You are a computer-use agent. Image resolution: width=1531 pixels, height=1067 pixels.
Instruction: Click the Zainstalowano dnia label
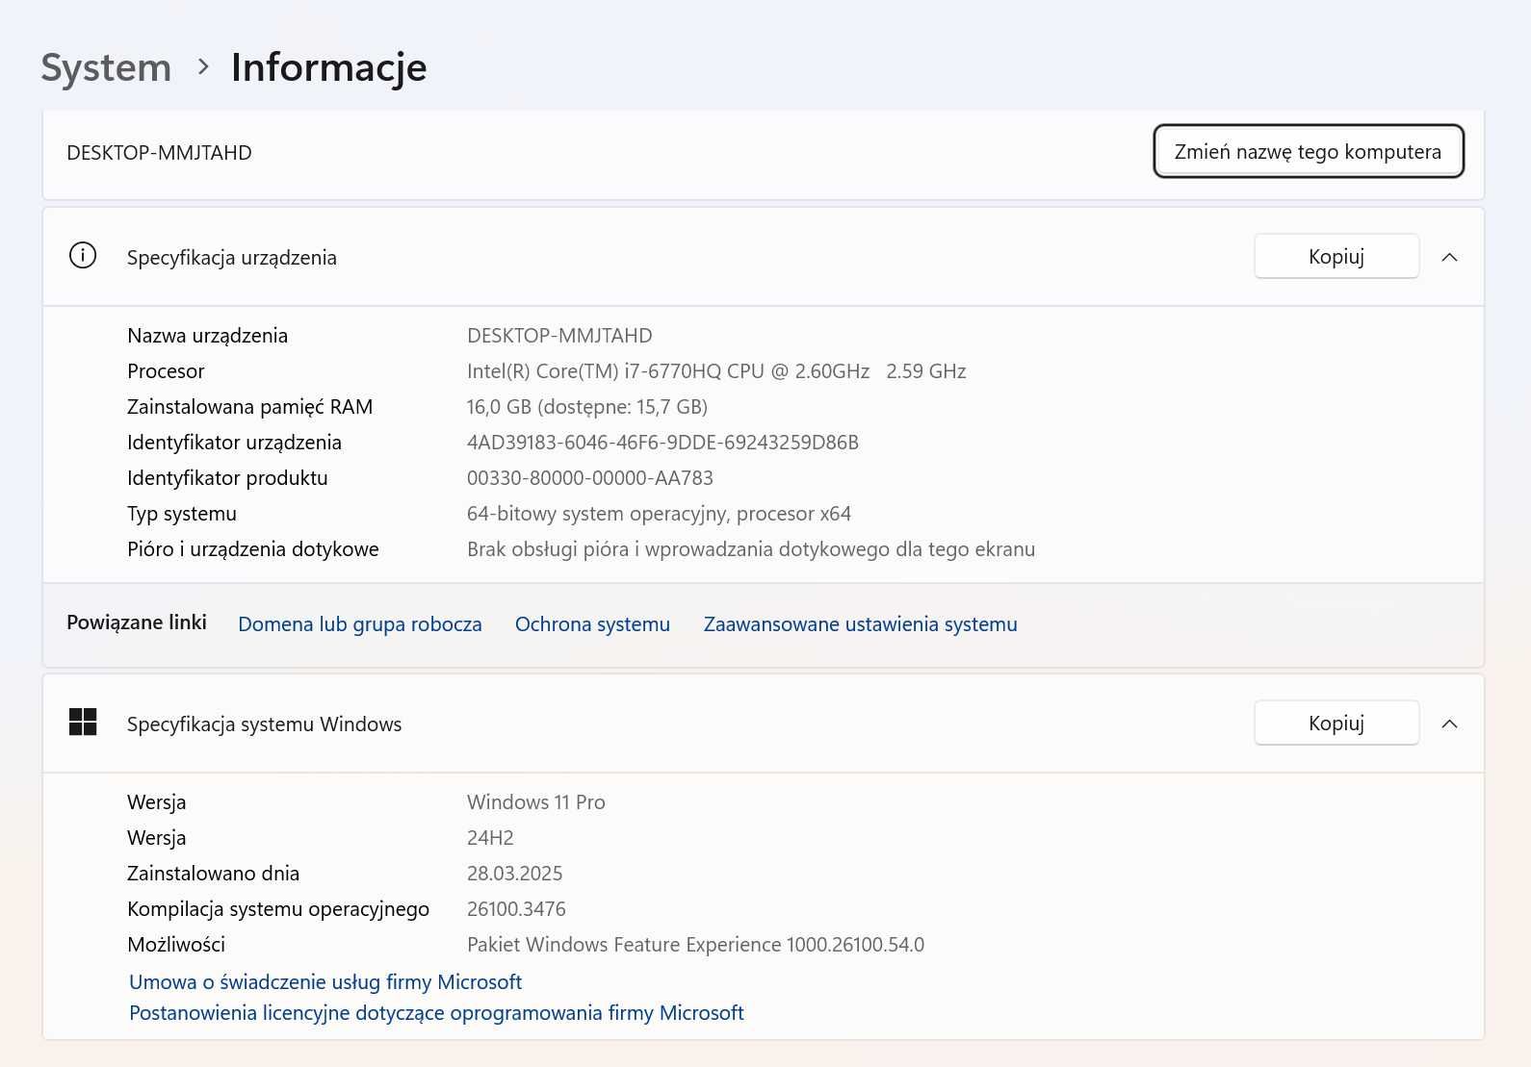[x=213, y=873]
